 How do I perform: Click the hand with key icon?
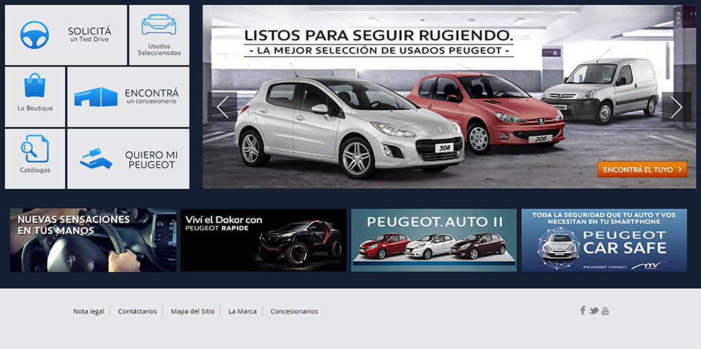click(96, 159)
